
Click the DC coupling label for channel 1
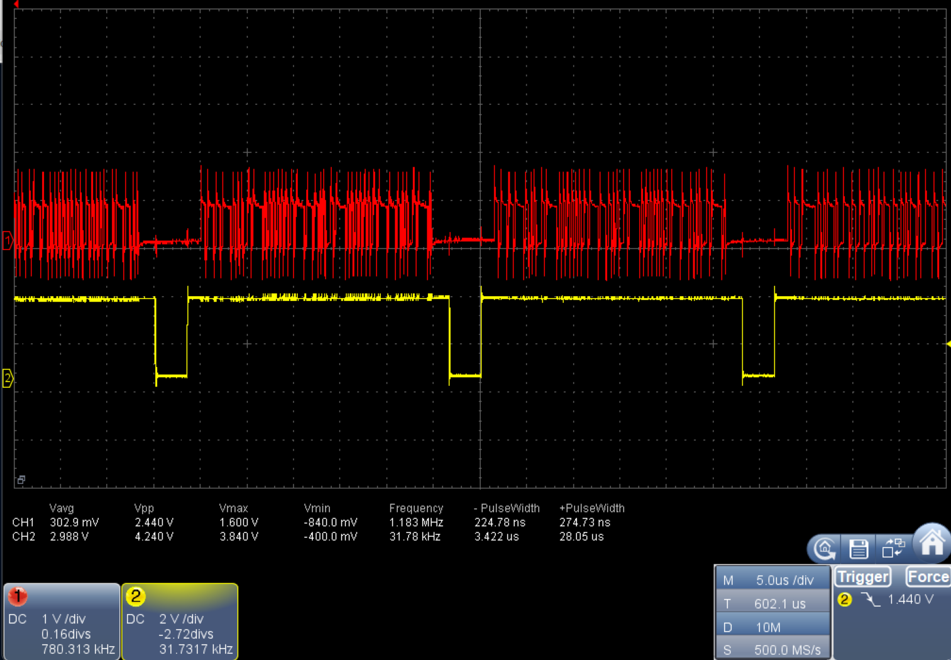coord(18,619)
